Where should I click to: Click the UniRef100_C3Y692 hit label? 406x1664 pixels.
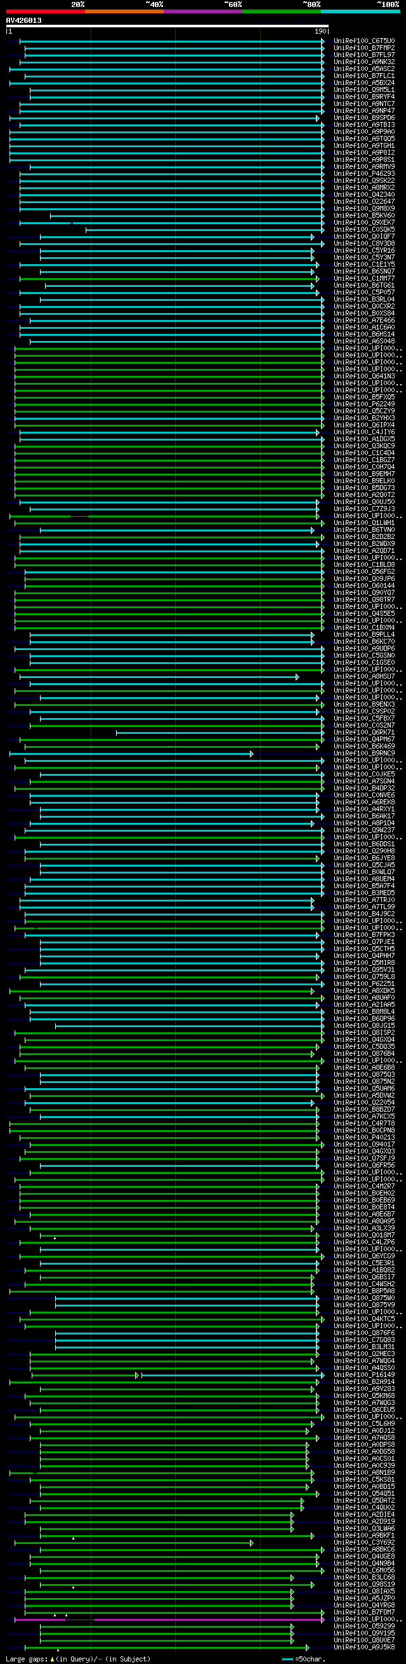[364, 1542]
